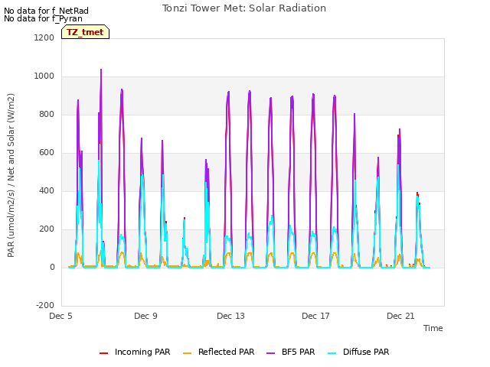Click the 1200 y-axis tick label
Viewport: 490px width, 367px height.
[x=44, y=37]
